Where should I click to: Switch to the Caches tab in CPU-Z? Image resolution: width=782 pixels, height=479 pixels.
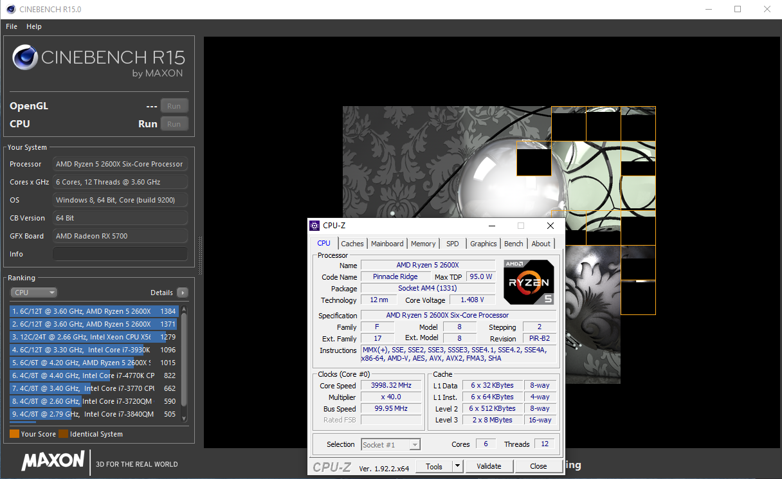coord(352,244)
